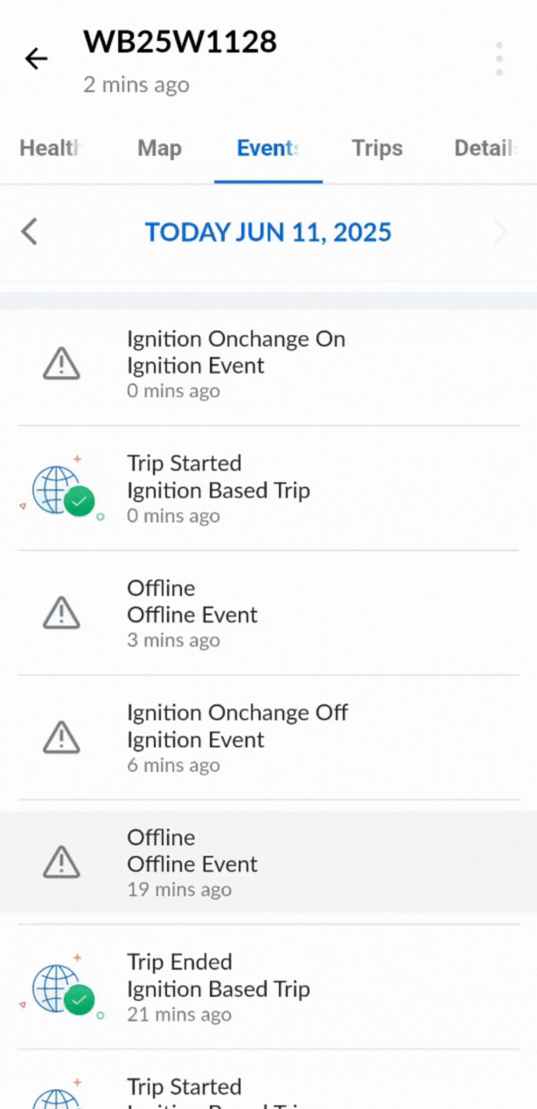Tap warning icon for Ignition Onchange On

coord(61,364)
